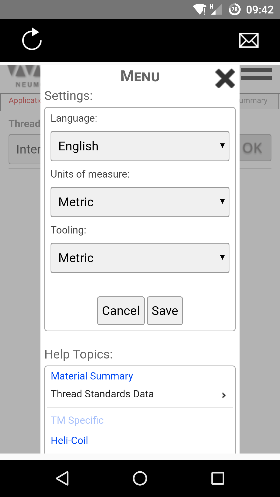Open the Tooling dropdown
The image size is (280, 497).
point(140,258)
